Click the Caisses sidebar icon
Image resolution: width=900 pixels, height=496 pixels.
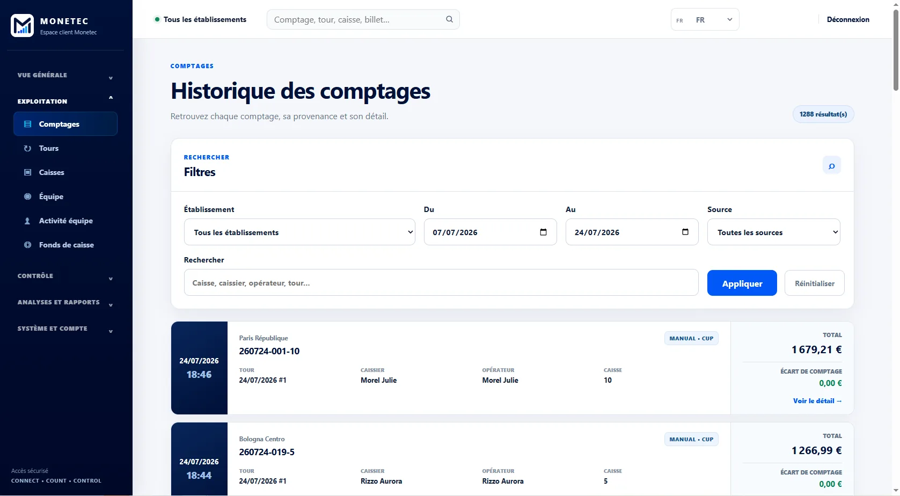[x=28, y=172]
